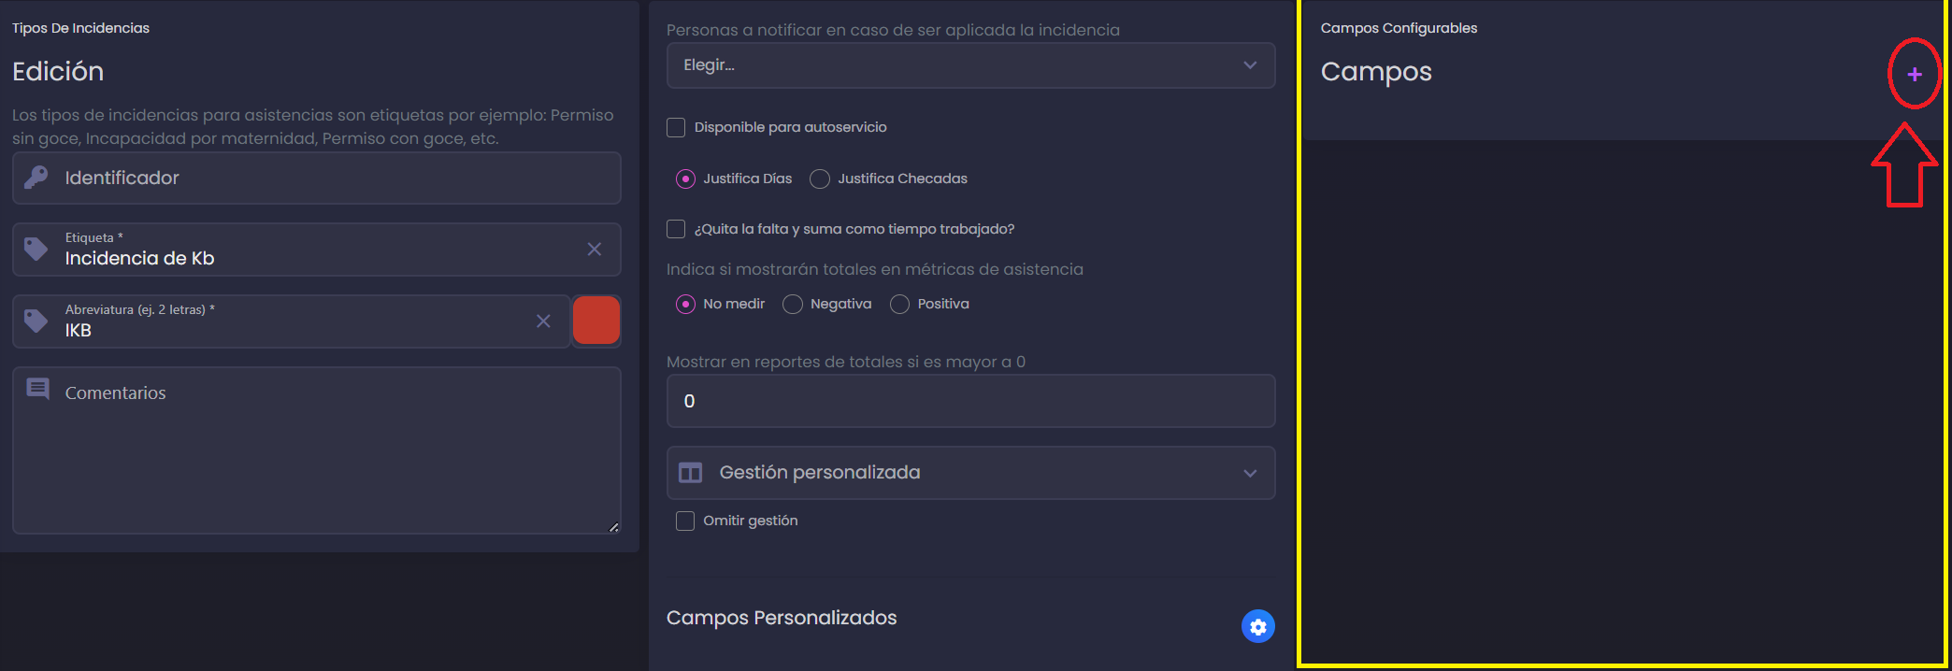Viewport: 1952px width, 671px height.
Task: Click the key icon beside Identificador
Action: tap(36, 178)
